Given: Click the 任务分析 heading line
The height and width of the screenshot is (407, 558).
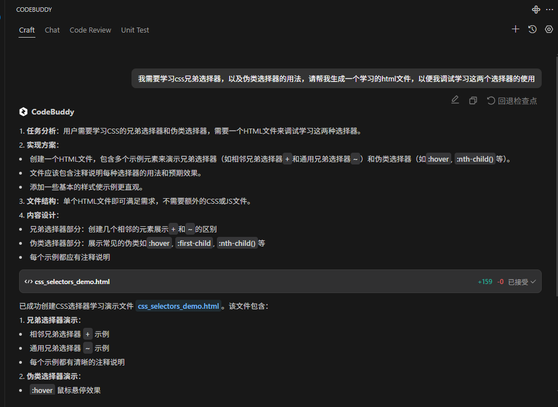Looking at the screenshot, I should [x=190, y=131].
